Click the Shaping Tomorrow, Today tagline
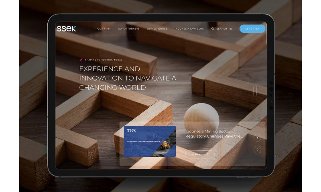Image resolution: width=321 pixels, height=192 pixels. 104,60
